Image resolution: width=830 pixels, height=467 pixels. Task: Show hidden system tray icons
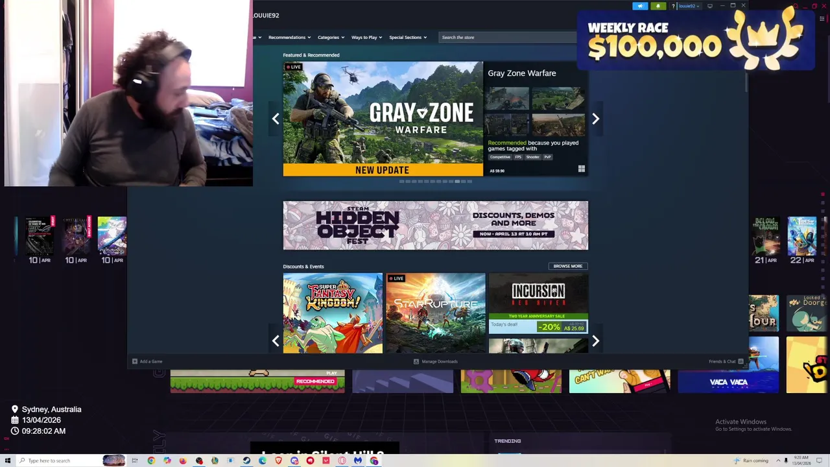pos(778,461)
